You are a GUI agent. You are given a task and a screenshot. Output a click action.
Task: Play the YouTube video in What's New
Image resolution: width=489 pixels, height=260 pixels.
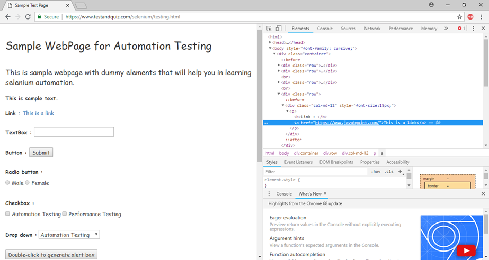coord(466,250)
